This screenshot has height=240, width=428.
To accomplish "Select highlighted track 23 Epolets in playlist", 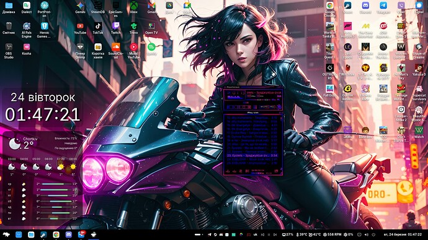I will tap(252, 155).
